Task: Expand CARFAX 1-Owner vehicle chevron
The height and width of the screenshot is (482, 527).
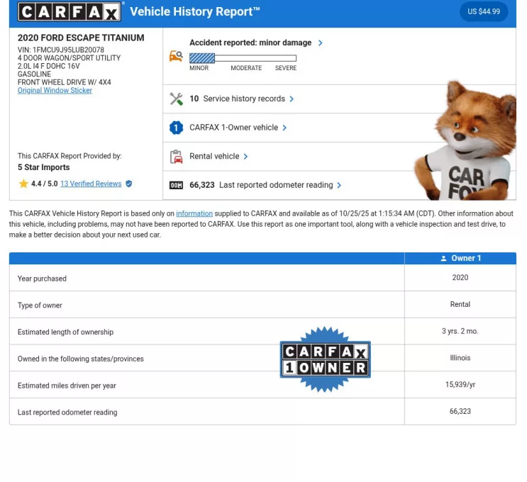Action: (x=285, y=128)
